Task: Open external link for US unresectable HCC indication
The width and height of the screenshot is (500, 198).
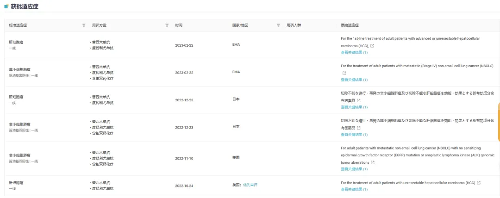Action: point(479,183)
